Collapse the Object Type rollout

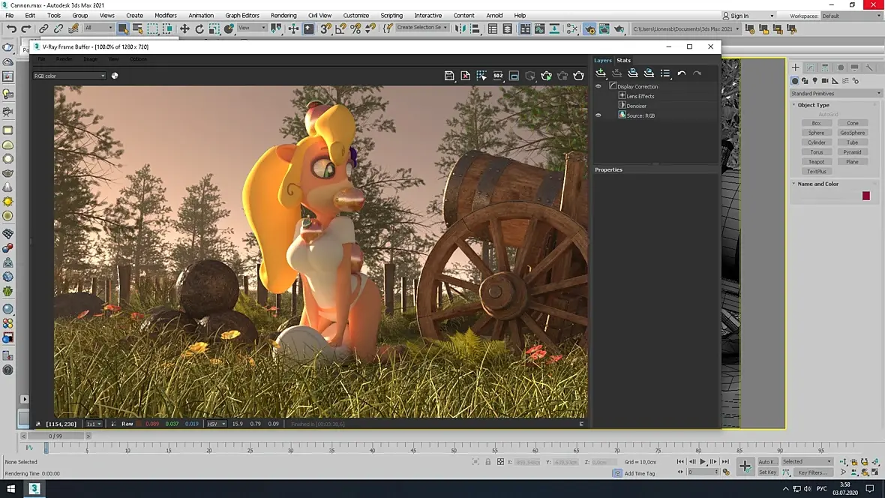[x=813, y=105]
